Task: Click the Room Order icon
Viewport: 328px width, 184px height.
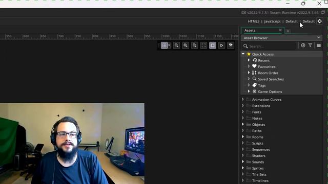Action: click(x=254, y=73)
